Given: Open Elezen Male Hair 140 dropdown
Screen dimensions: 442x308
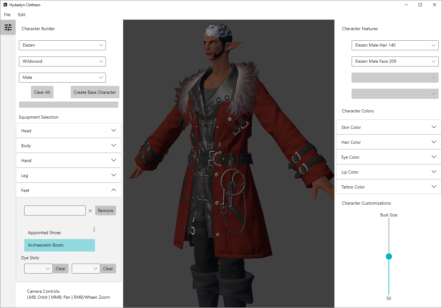Looking at the screenshot, I should pyautogui.click(x=395, y=45).
